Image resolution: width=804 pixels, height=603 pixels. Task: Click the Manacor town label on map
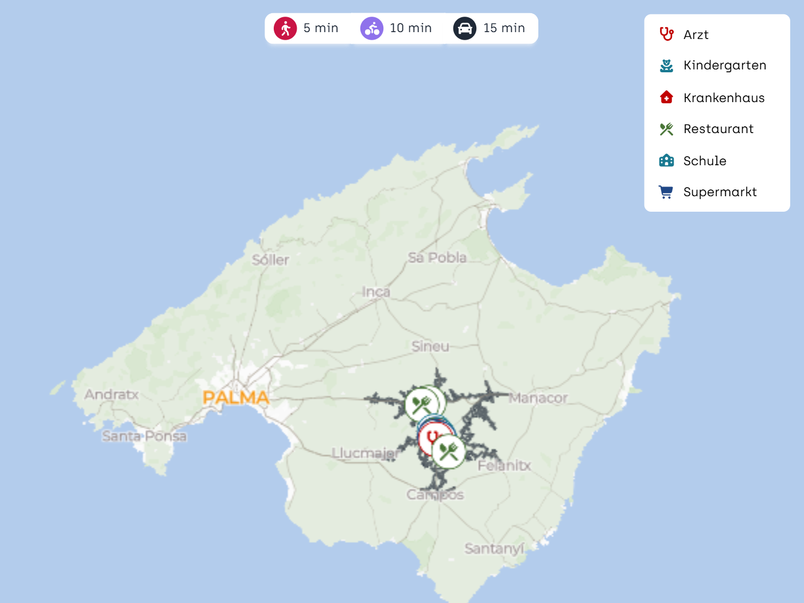[x=538, y=398]
